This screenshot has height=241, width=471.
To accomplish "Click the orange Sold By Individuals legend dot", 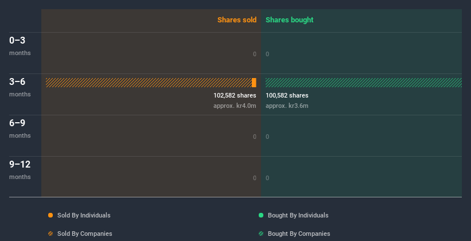I will (50, 215).
